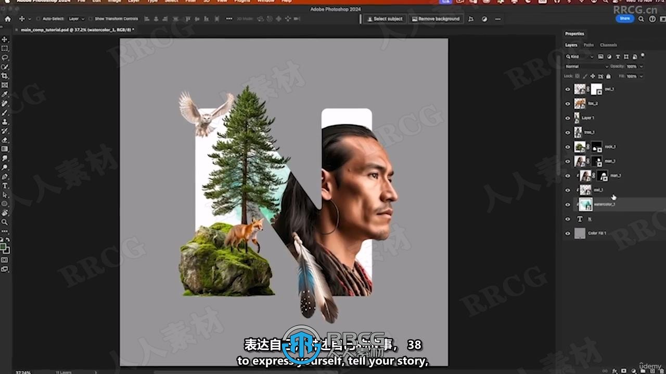The width and height of the screenshot is (666, 374).
Task: Open the Auto-Select Layer dropdown
Action: tap(76, 19)
